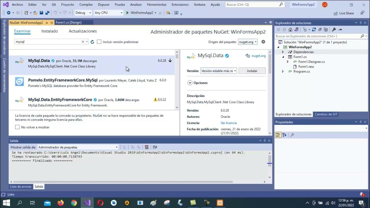Click the Instalar button
This screenshot has height=208, width=370.
click(x=252, y=71)
